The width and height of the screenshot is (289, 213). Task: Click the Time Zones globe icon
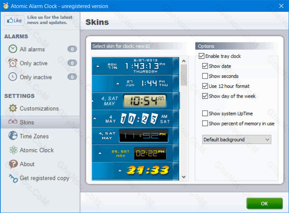click(13, 136)
